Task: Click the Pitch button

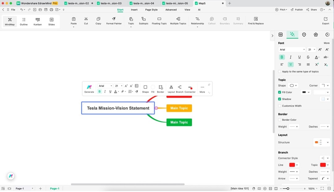Action: coord(281,10)
